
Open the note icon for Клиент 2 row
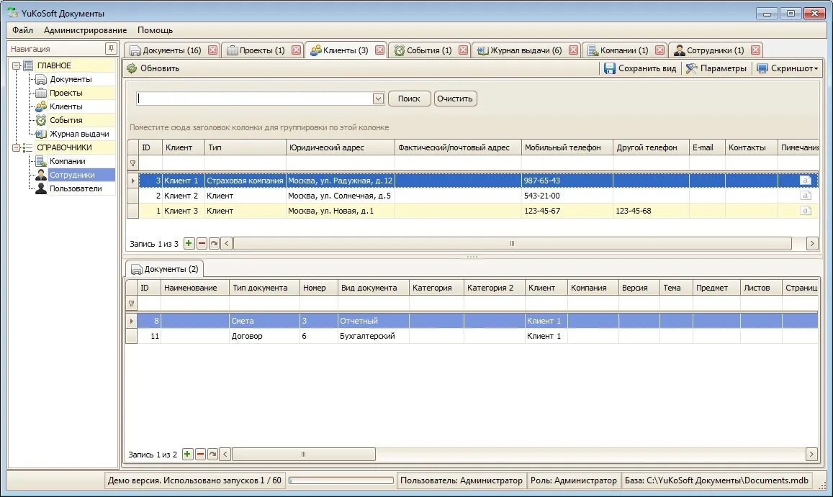tap(806, 196)
